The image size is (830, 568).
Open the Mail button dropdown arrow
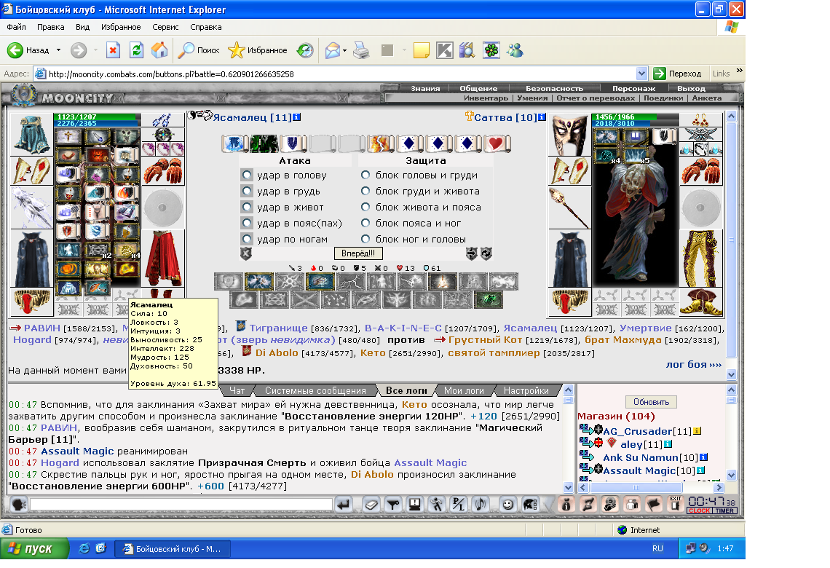(344, 51)
